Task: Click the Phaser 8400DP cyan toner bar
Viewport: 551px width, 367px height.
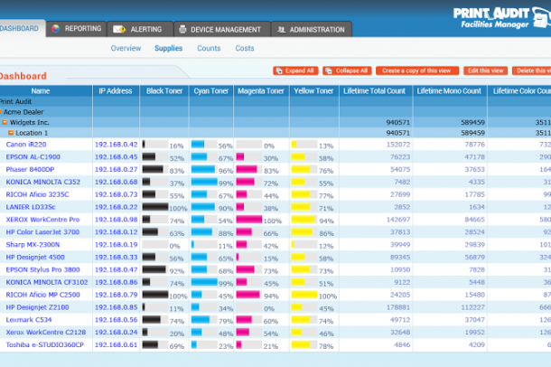Action: pos(204,169)
